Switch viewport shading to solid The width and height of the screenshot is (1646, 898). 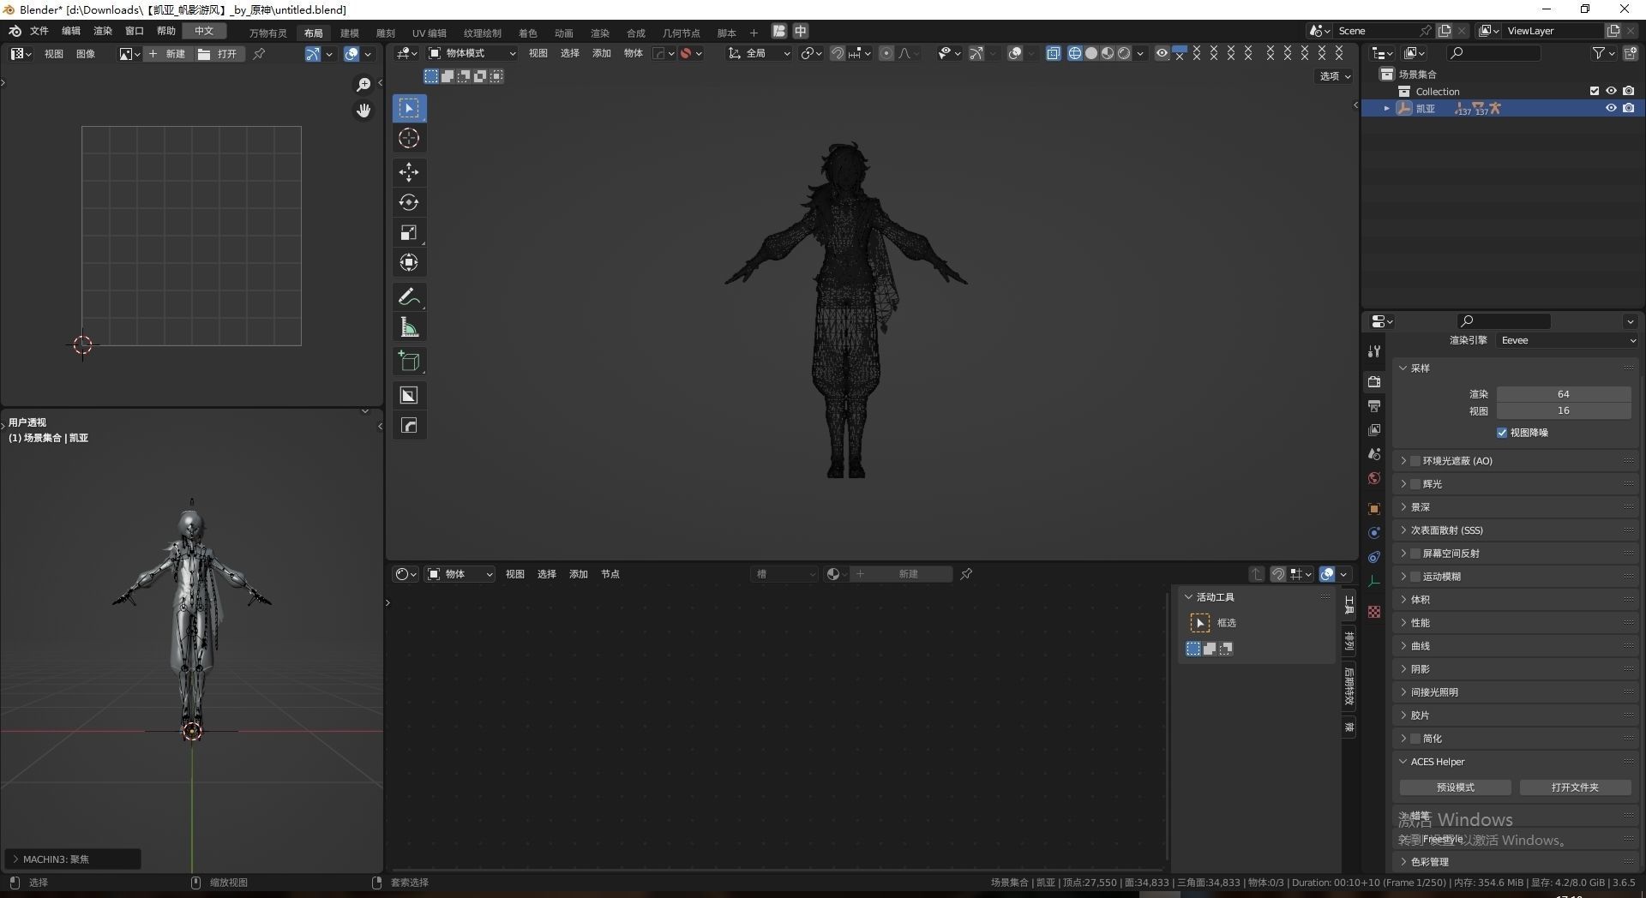1090,53
